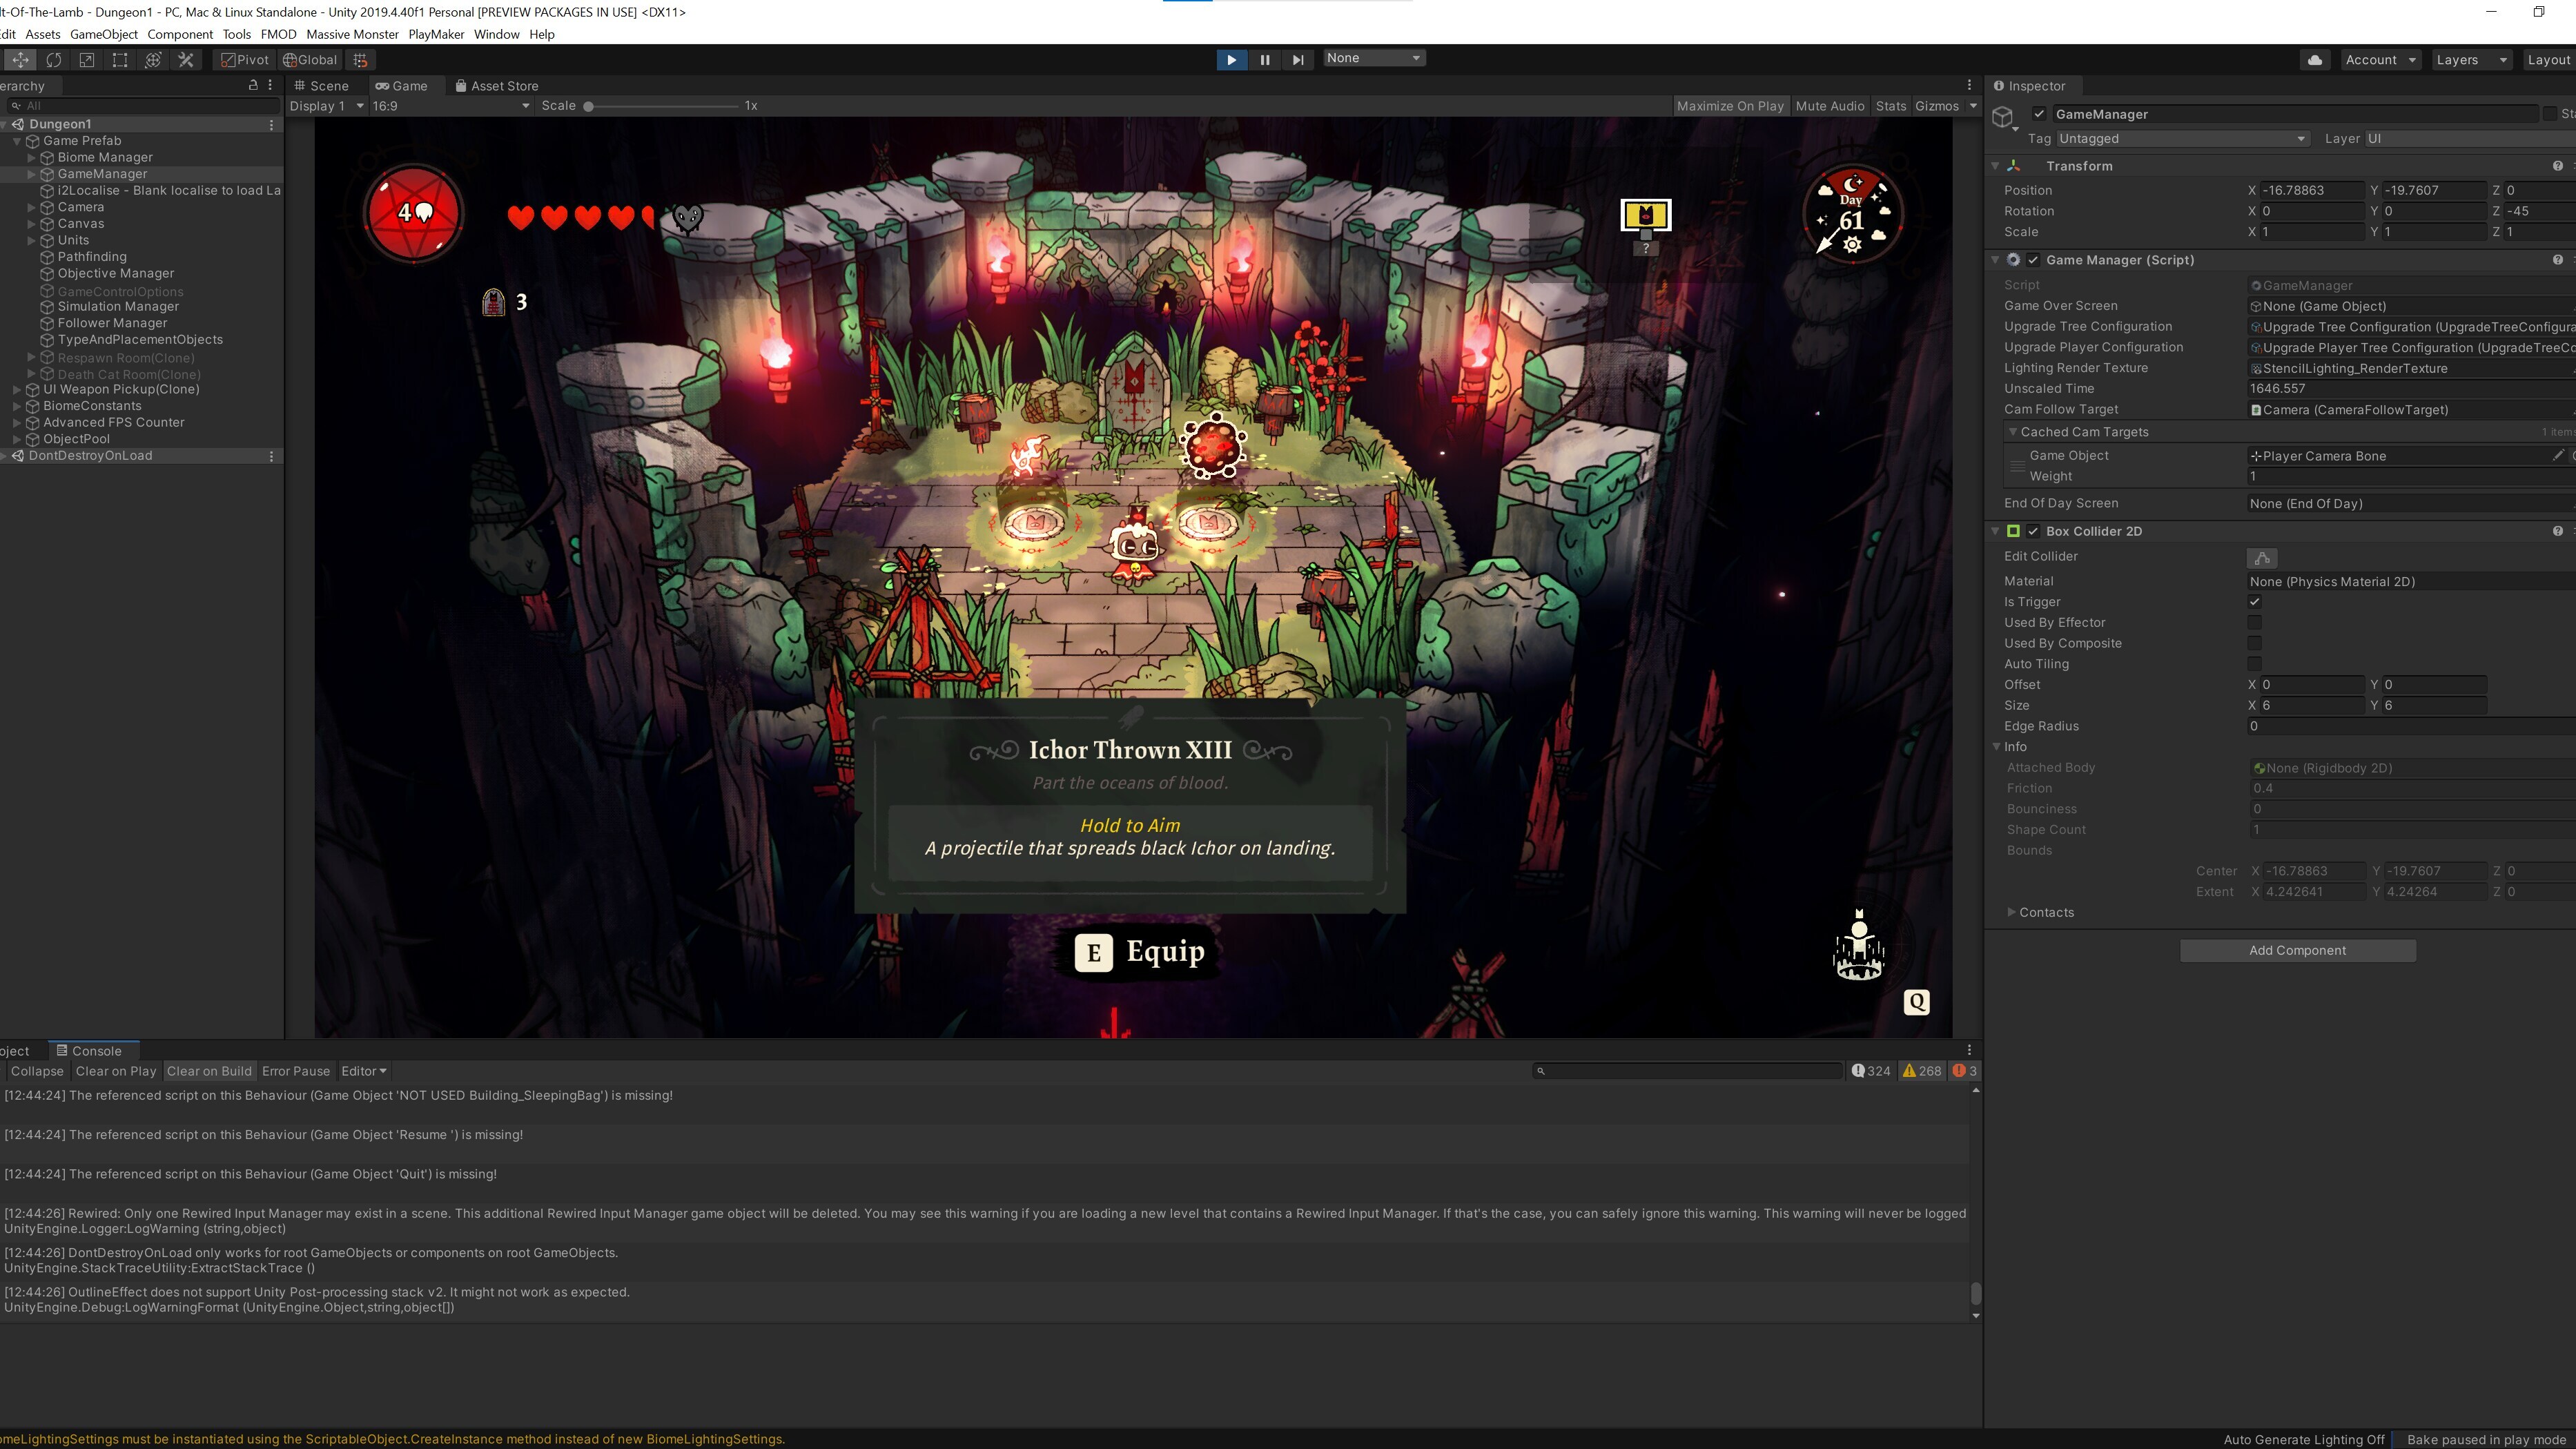Toggle warning messages filter showing 268
The height and width of the screenshot is (1449, 2576).
click(x=1921, y=1071)
